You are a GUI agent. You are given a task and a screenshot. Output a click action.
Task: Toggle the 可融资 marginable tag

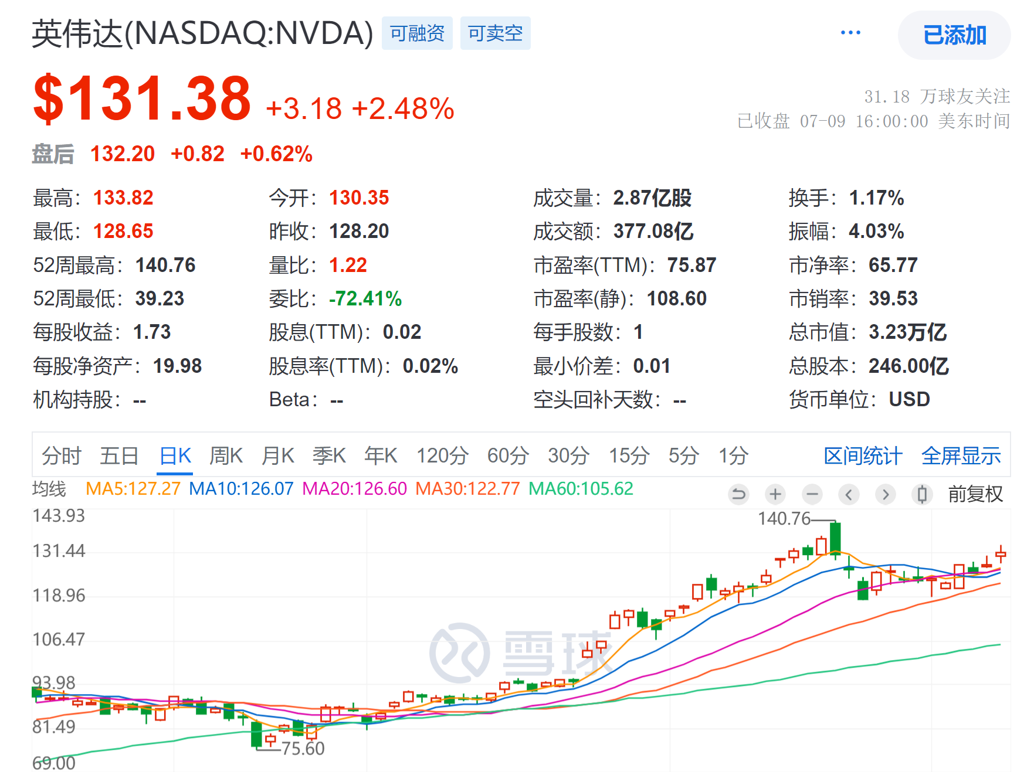point(417,33)
